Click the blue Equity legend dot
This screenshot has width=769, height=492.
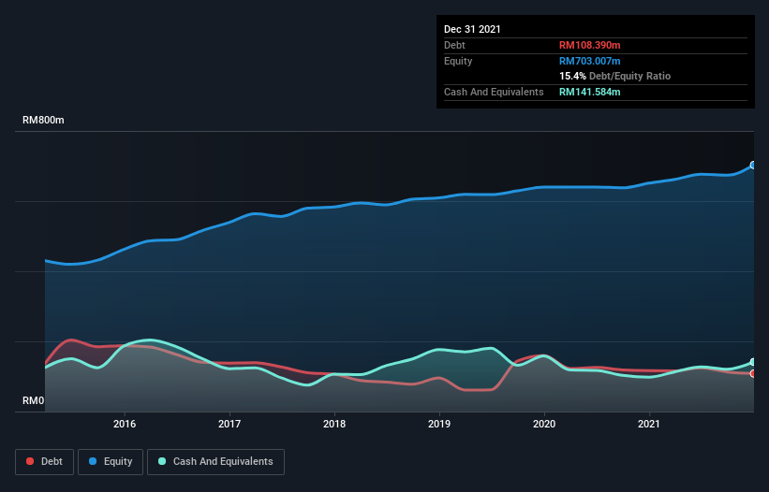[93, 461]
